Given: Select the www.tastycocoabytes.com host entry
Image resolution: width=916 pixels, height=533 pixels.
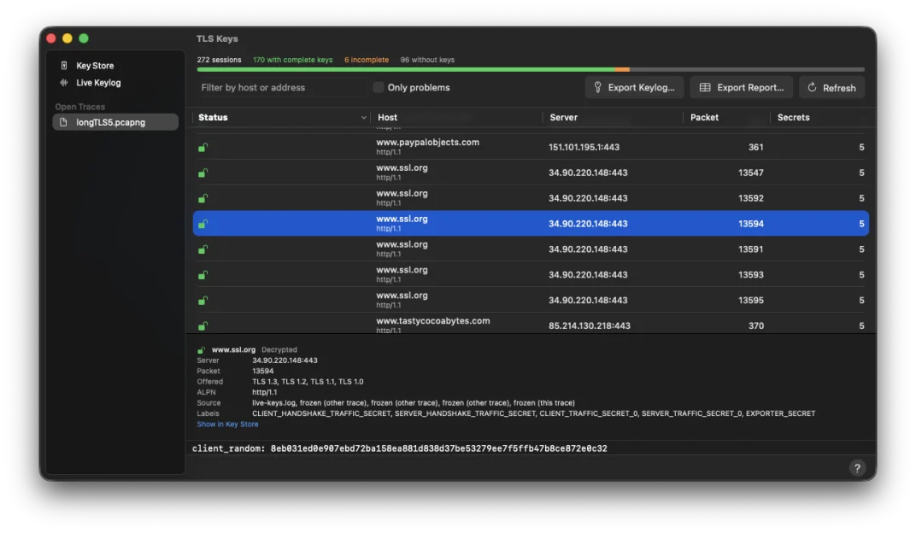Looking at the screenshot, I should pyautogui.click(x=433, y=321).
